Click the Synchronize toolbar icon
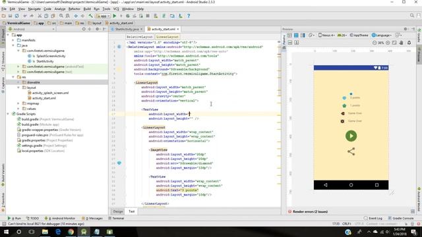422x237 pixels. point(16,16)
